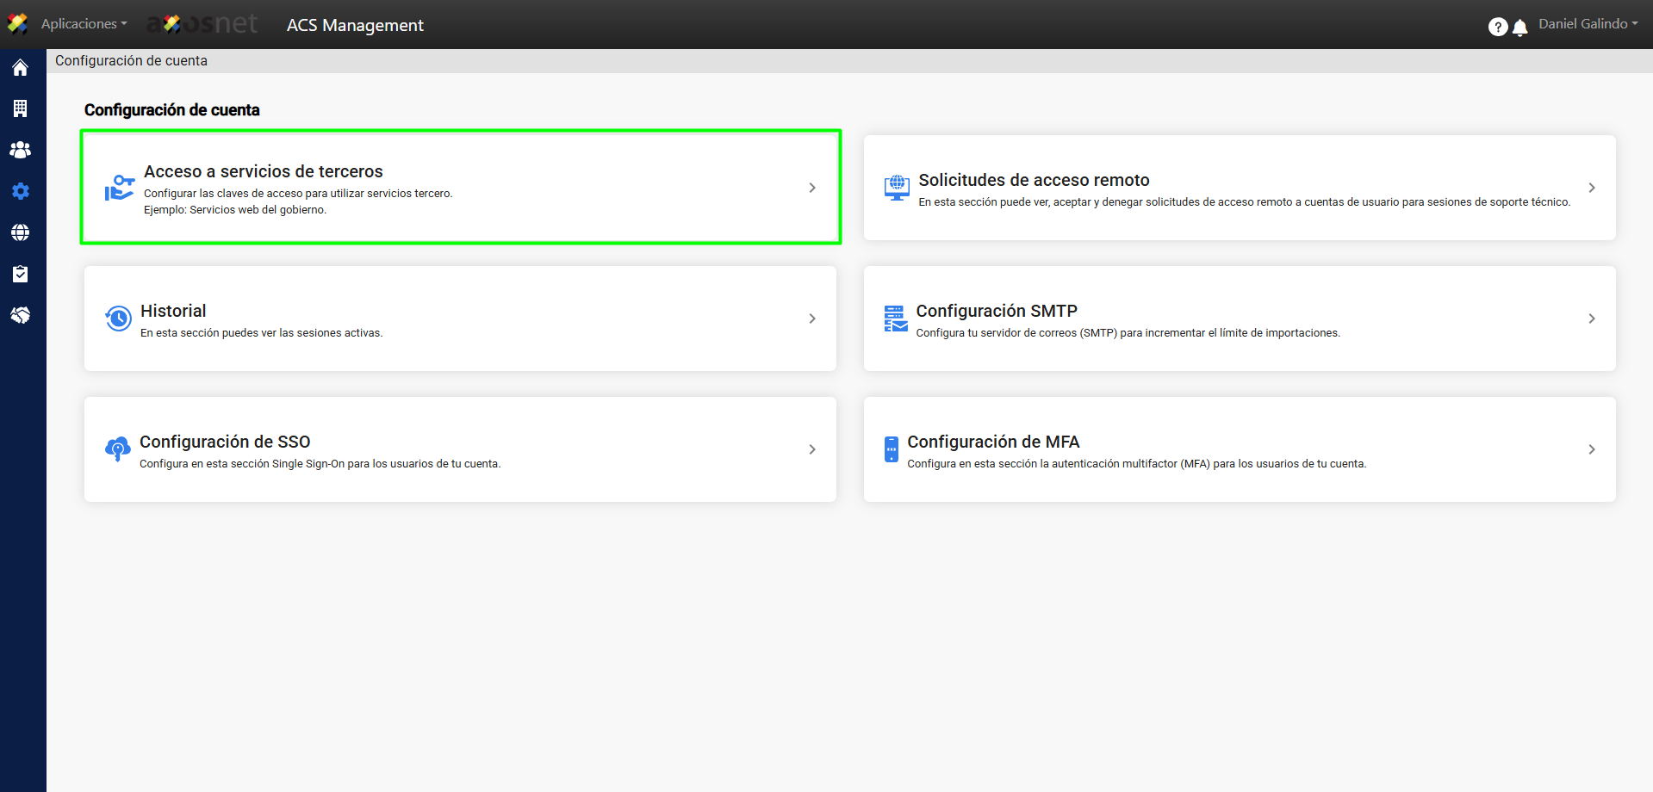Click chevron on Configuración SMTP card
Image resolution: width=1653 pixels, height=792 pixels.
[1591, 319]
